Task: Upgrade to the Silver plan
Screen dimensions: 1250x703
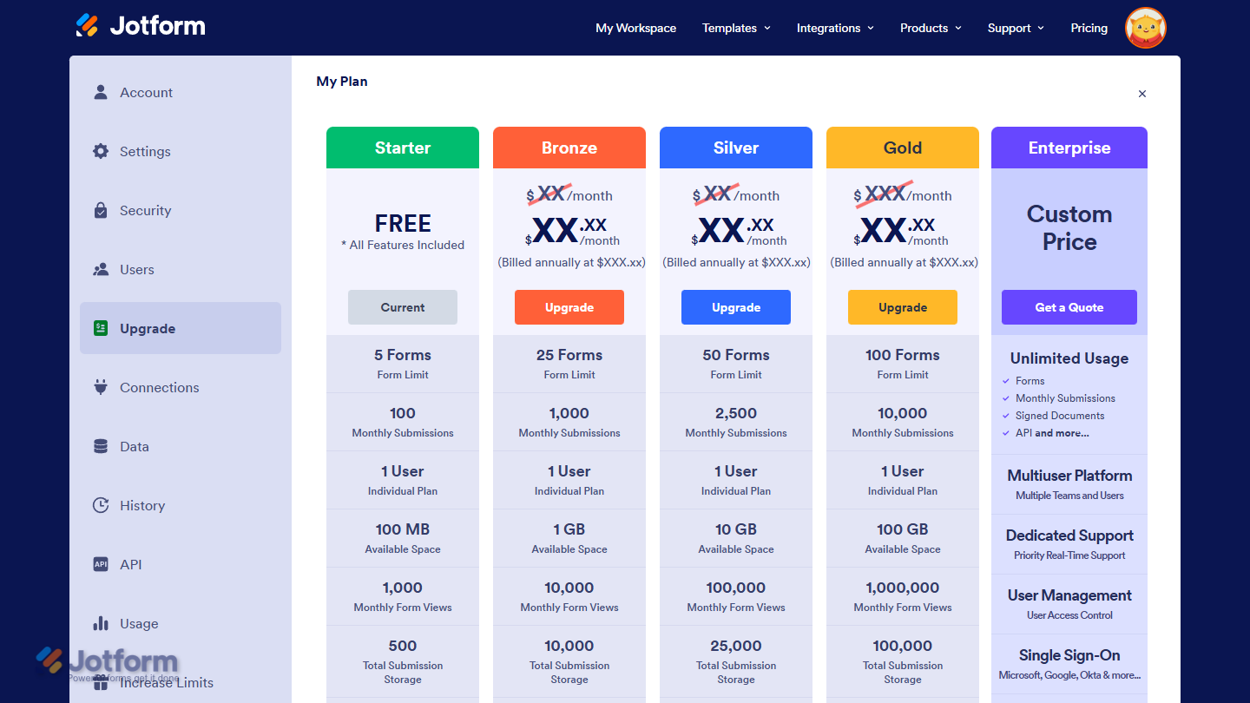Action: tap(735, 306)
